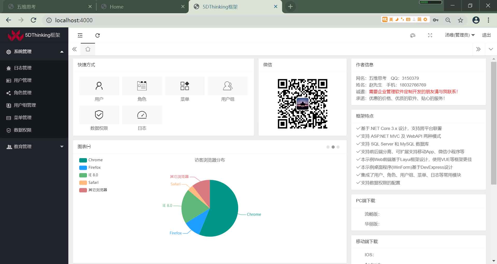Open the 菜单 shortcut icon
This screenshot has width=497, height=264.
tap(185, 86)
